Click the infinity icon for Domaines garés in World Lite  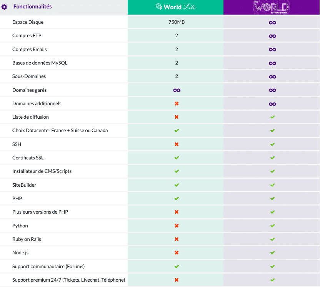177,90
